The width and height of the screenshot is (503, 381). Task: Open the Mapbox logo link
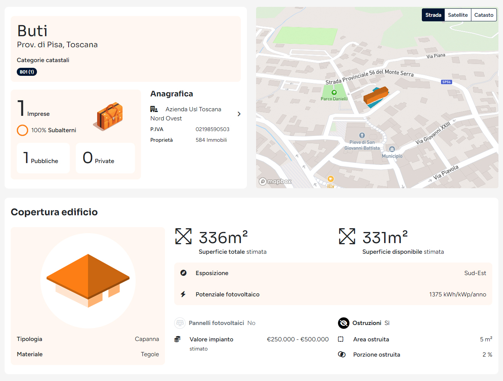275,181
